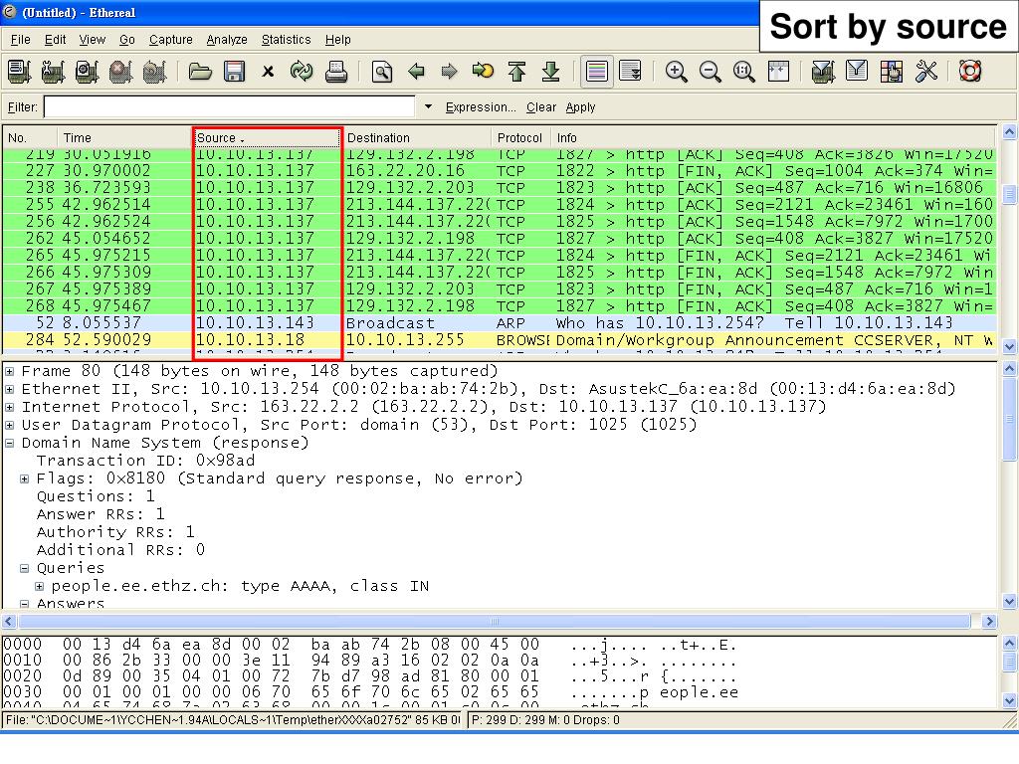Edit capture filters icon
Viewport: 1019px width, 764px height.
823,72
